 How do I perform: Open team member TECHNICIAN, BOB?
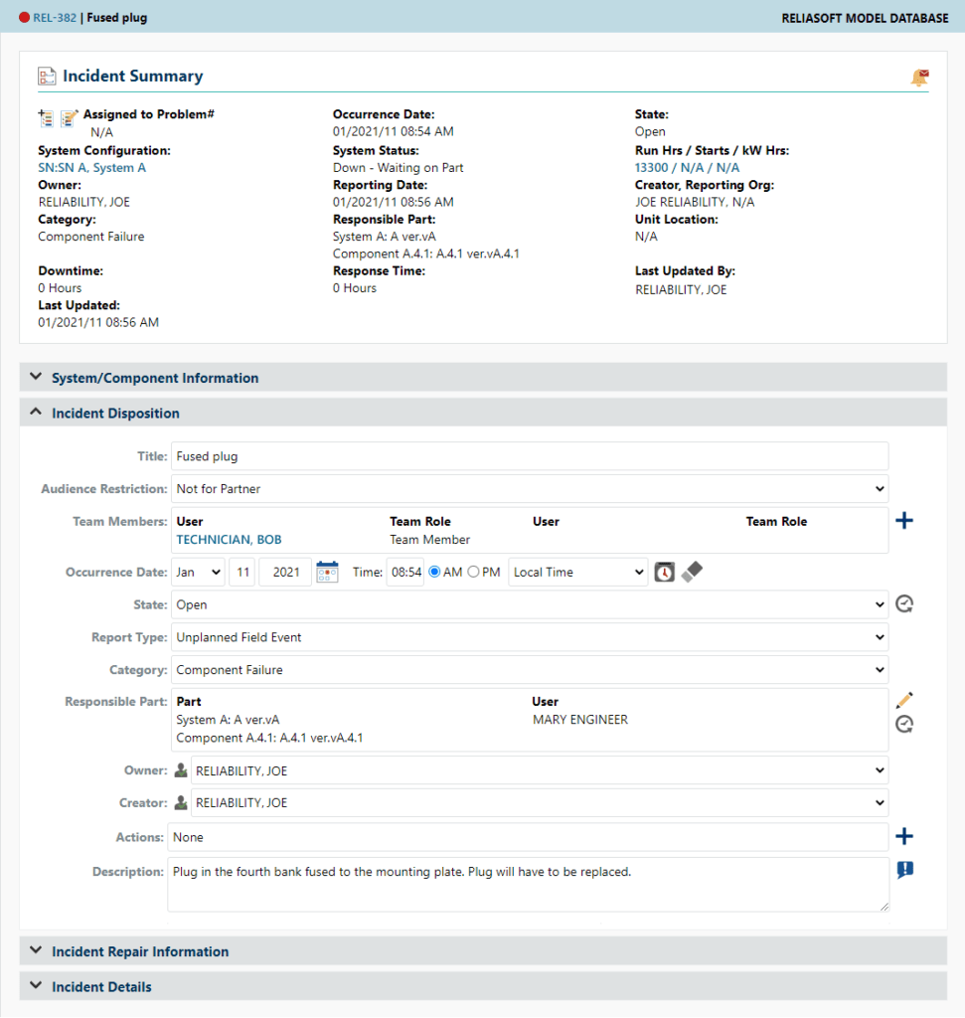tap(229, 540)
